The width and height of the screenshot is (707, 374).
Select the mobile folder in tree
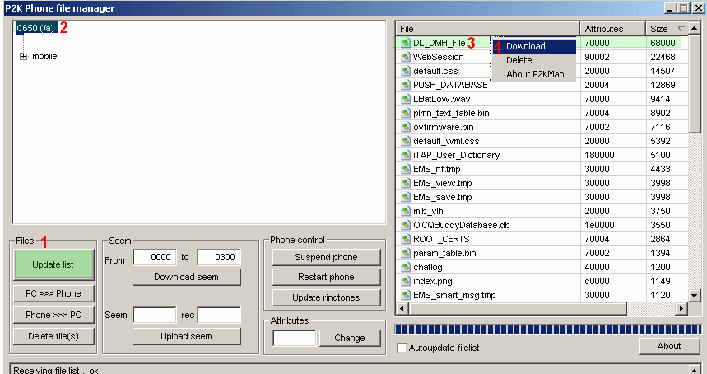pyautogui.click(x=44, y=56)
